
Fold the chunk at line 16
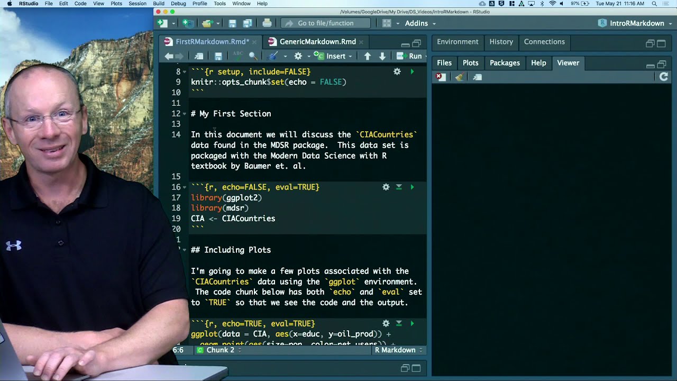185,187
